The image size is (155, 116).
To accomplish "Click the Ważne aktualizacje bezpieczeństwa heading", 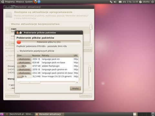I will (x=35, y=24).
